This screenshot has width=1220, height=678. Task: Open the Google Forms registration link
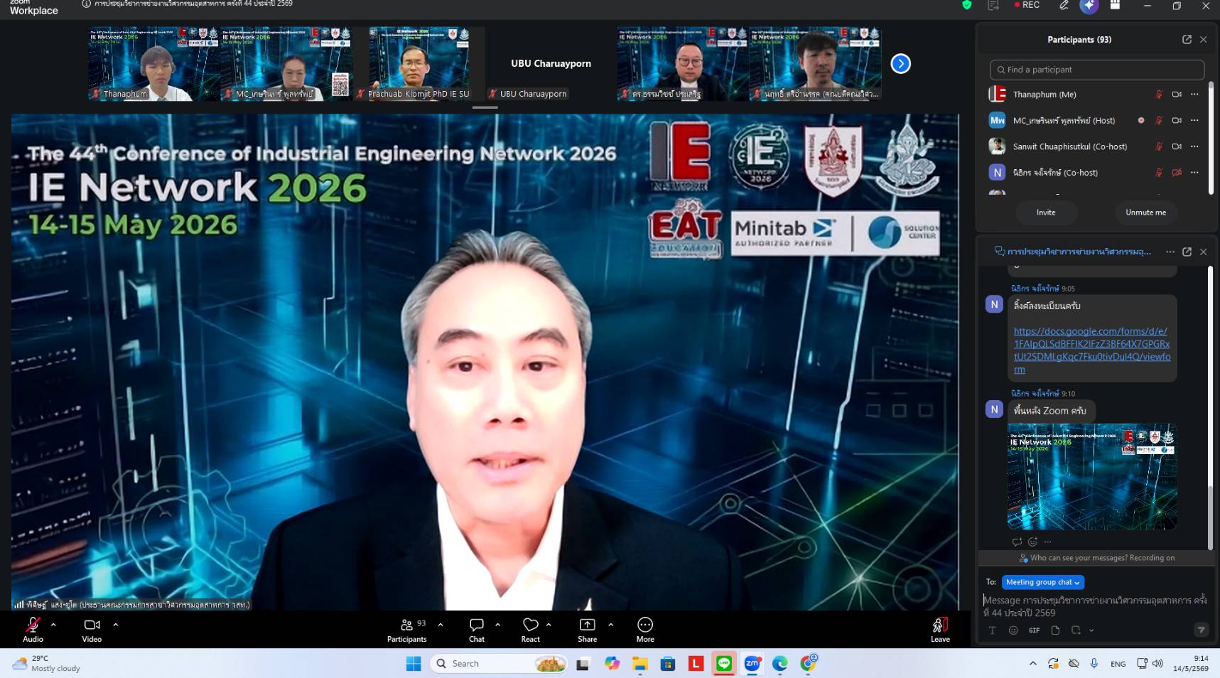coord(1092,350)
